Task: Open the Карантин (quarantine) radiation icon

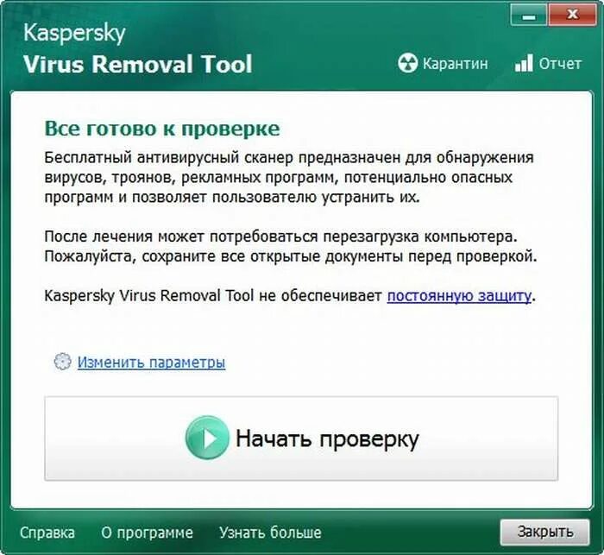Action: pyautogui.click(x=407, y=63)
